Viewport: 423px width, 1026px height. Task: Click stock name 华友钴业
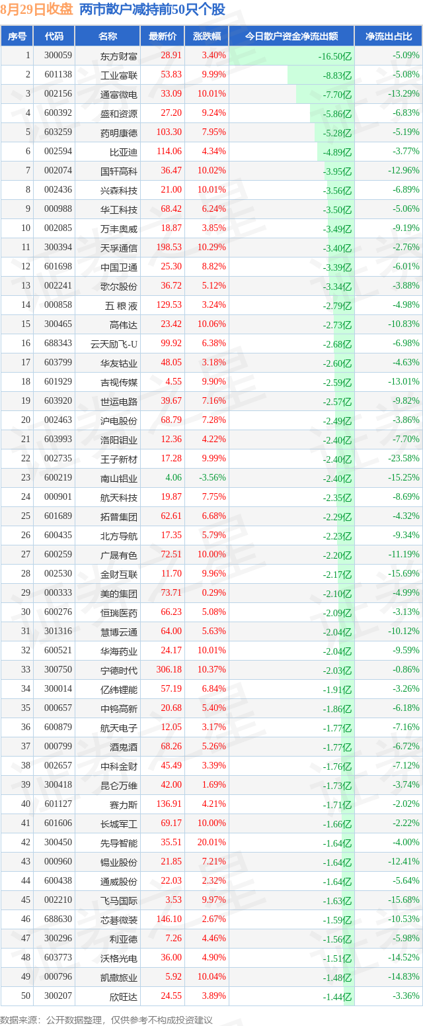click(119, 363)
